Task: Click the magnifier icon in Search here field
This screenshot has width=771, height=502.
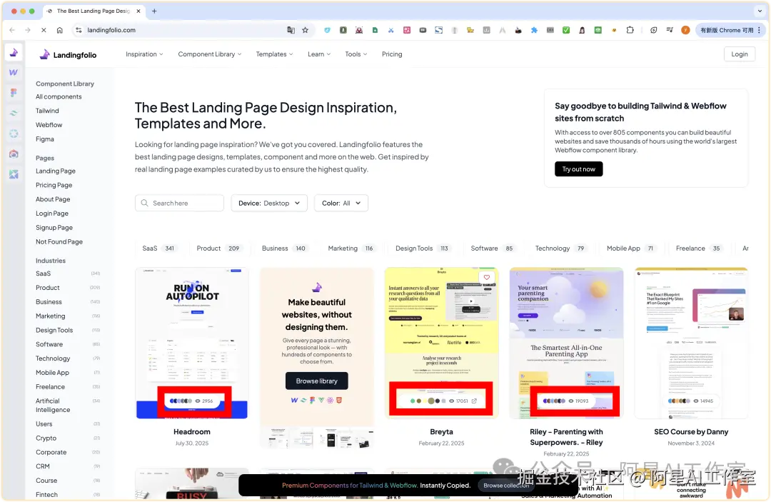Action: [x=144, y=203]
